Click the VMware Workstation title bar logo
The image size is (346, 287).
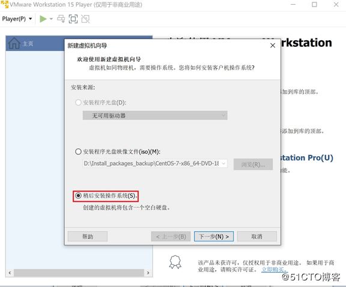tap(4, 4)
